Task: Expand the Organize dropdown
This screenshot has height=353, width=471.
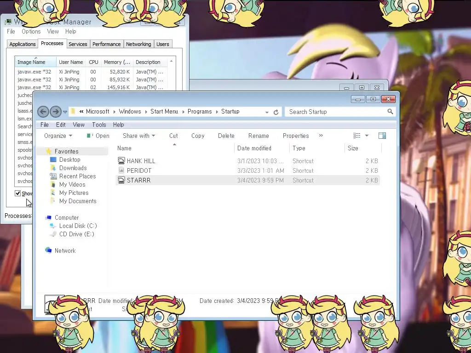Action: tap(58, 136)
